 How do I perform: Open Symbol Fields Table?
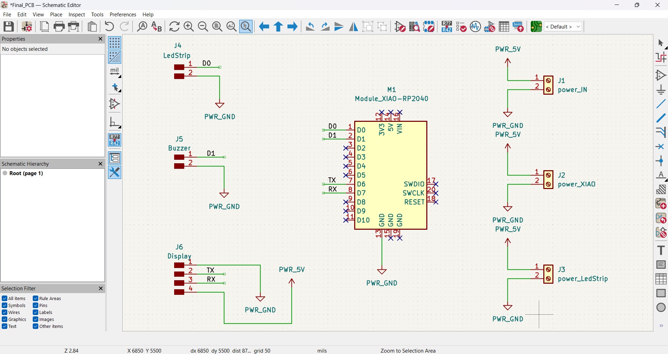tap(504, 26)
